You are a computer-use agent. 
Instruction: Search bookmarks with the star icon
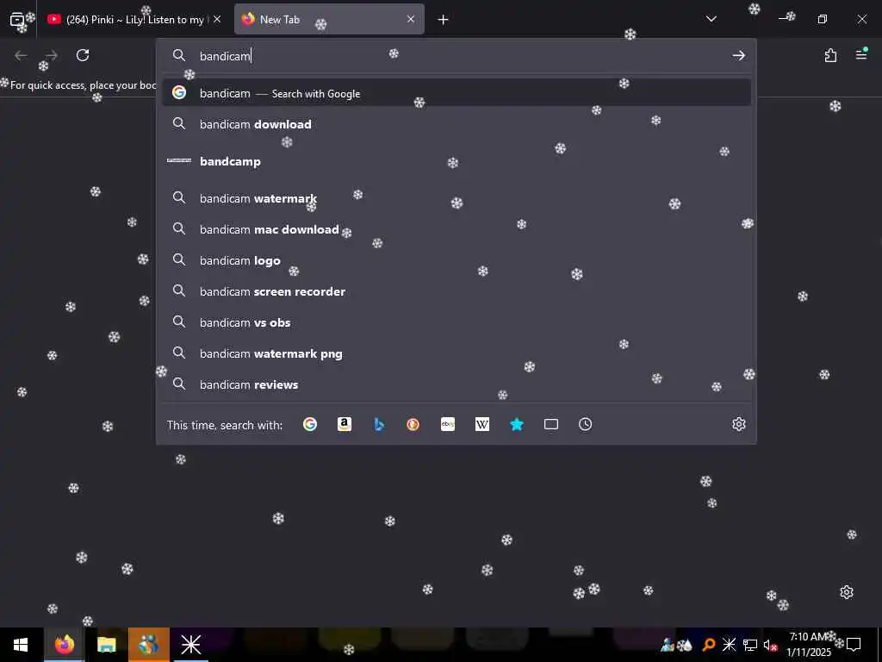point(517,424)
